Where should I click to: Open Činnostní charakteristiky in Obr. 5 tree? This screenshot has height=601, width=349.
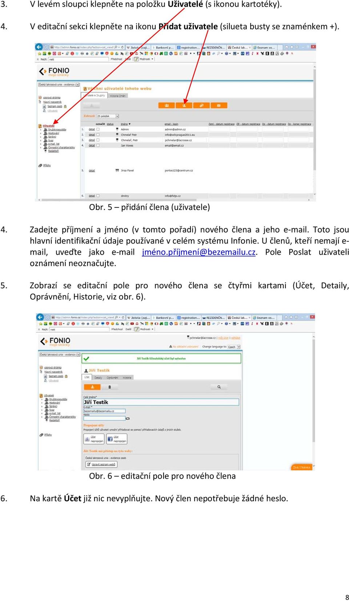click(x=61, y=147)
